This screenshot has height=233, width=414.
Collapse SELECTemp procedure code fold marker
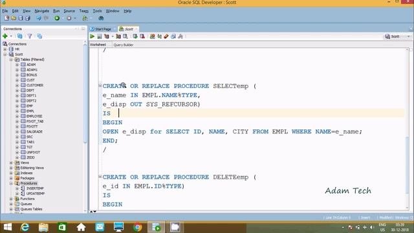click(x=100, y=85)
